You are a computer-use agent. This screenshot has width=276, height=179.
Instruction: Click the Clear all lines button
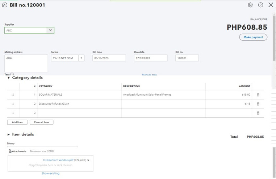tap(42, 122)
